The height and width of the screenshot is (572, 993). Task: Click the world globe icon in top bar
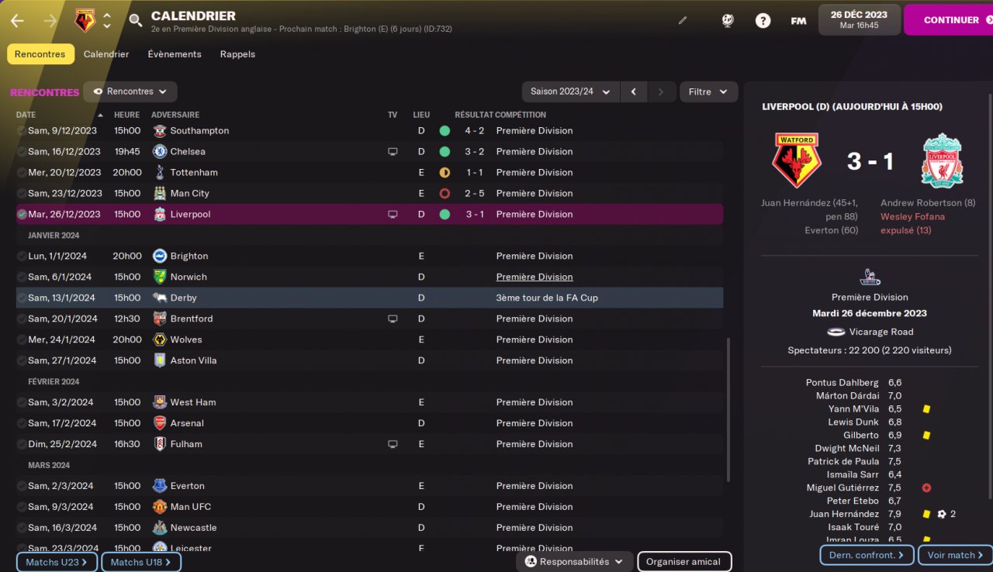click(727, 21)
